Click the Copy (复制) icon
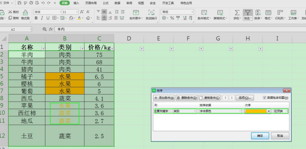The width and height of the screenshot is (306, 149). coord(10,18)
